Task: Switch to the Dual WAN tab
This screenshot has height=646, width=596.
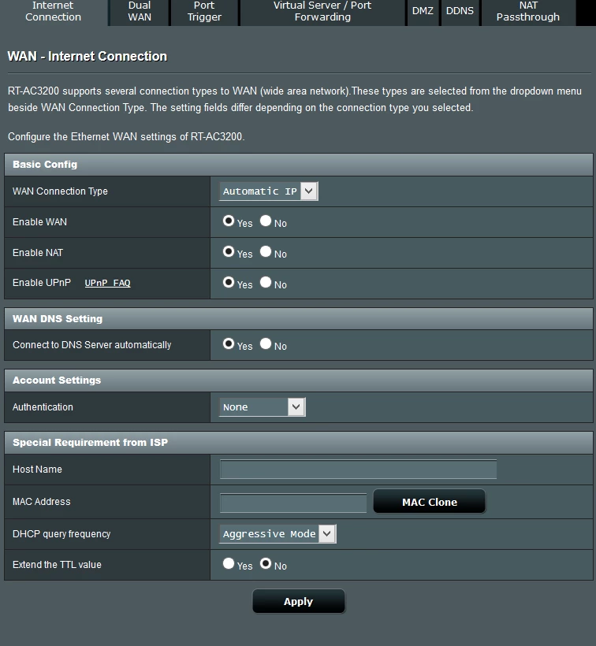Action: (140, 11)
